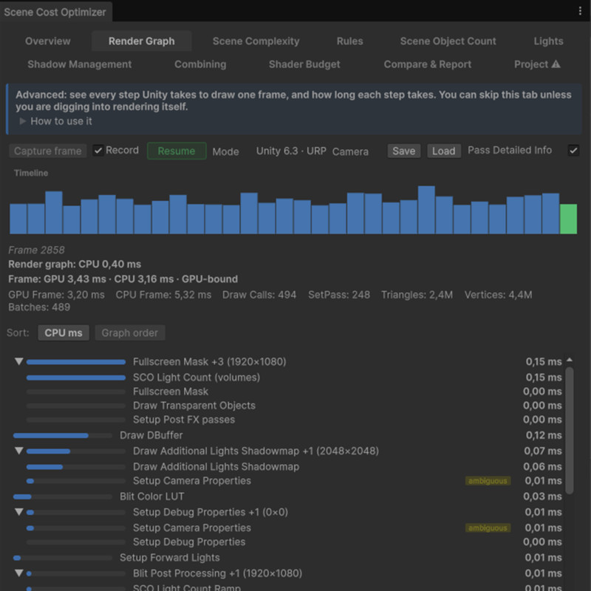Click the pass list vertical scrollbar thumb
This screenshot has height=591, width=591.
[x=570, y=431]
